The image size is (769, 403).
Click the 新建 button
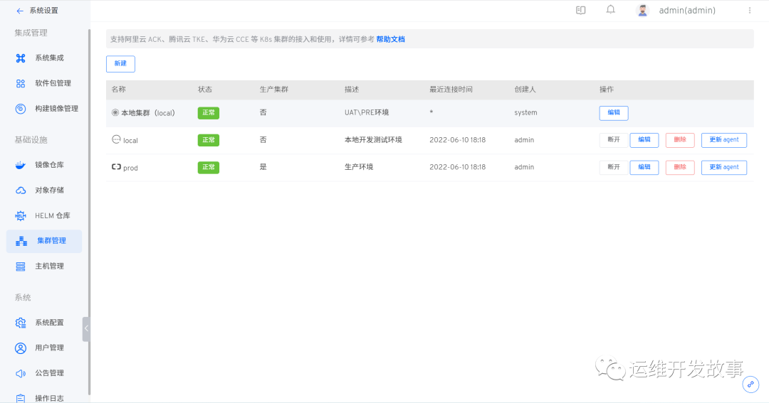120,64
